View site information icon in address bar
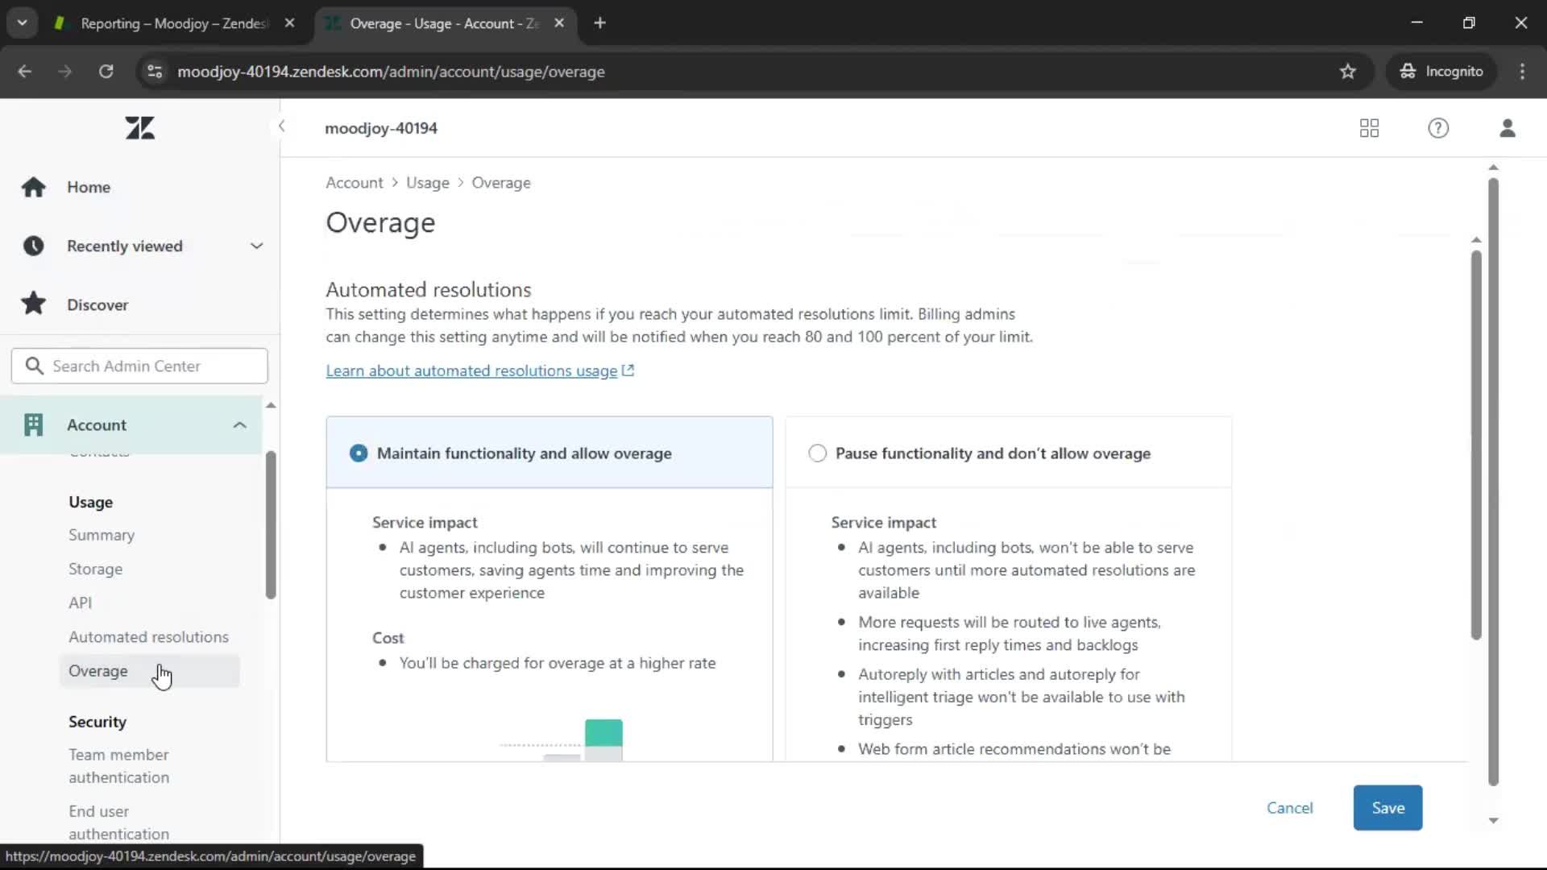This screenshot has height=870, width=1547. (155, 72)
